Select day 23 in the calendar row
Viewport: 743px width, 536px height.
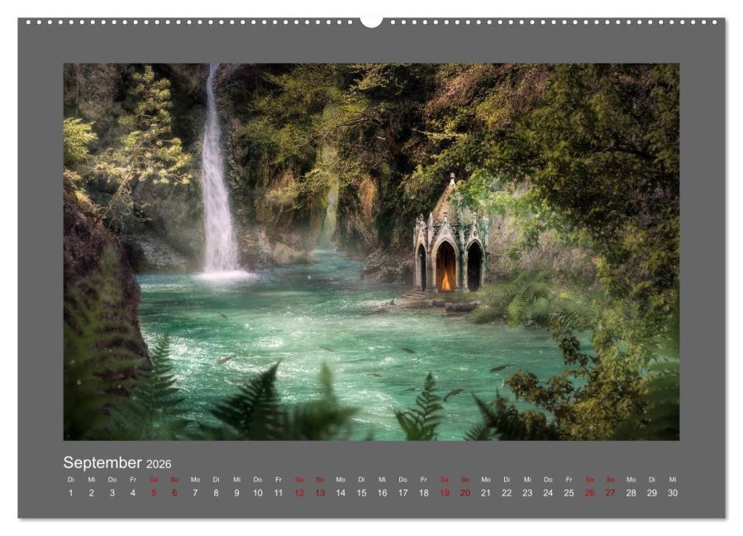click(527, 493)
